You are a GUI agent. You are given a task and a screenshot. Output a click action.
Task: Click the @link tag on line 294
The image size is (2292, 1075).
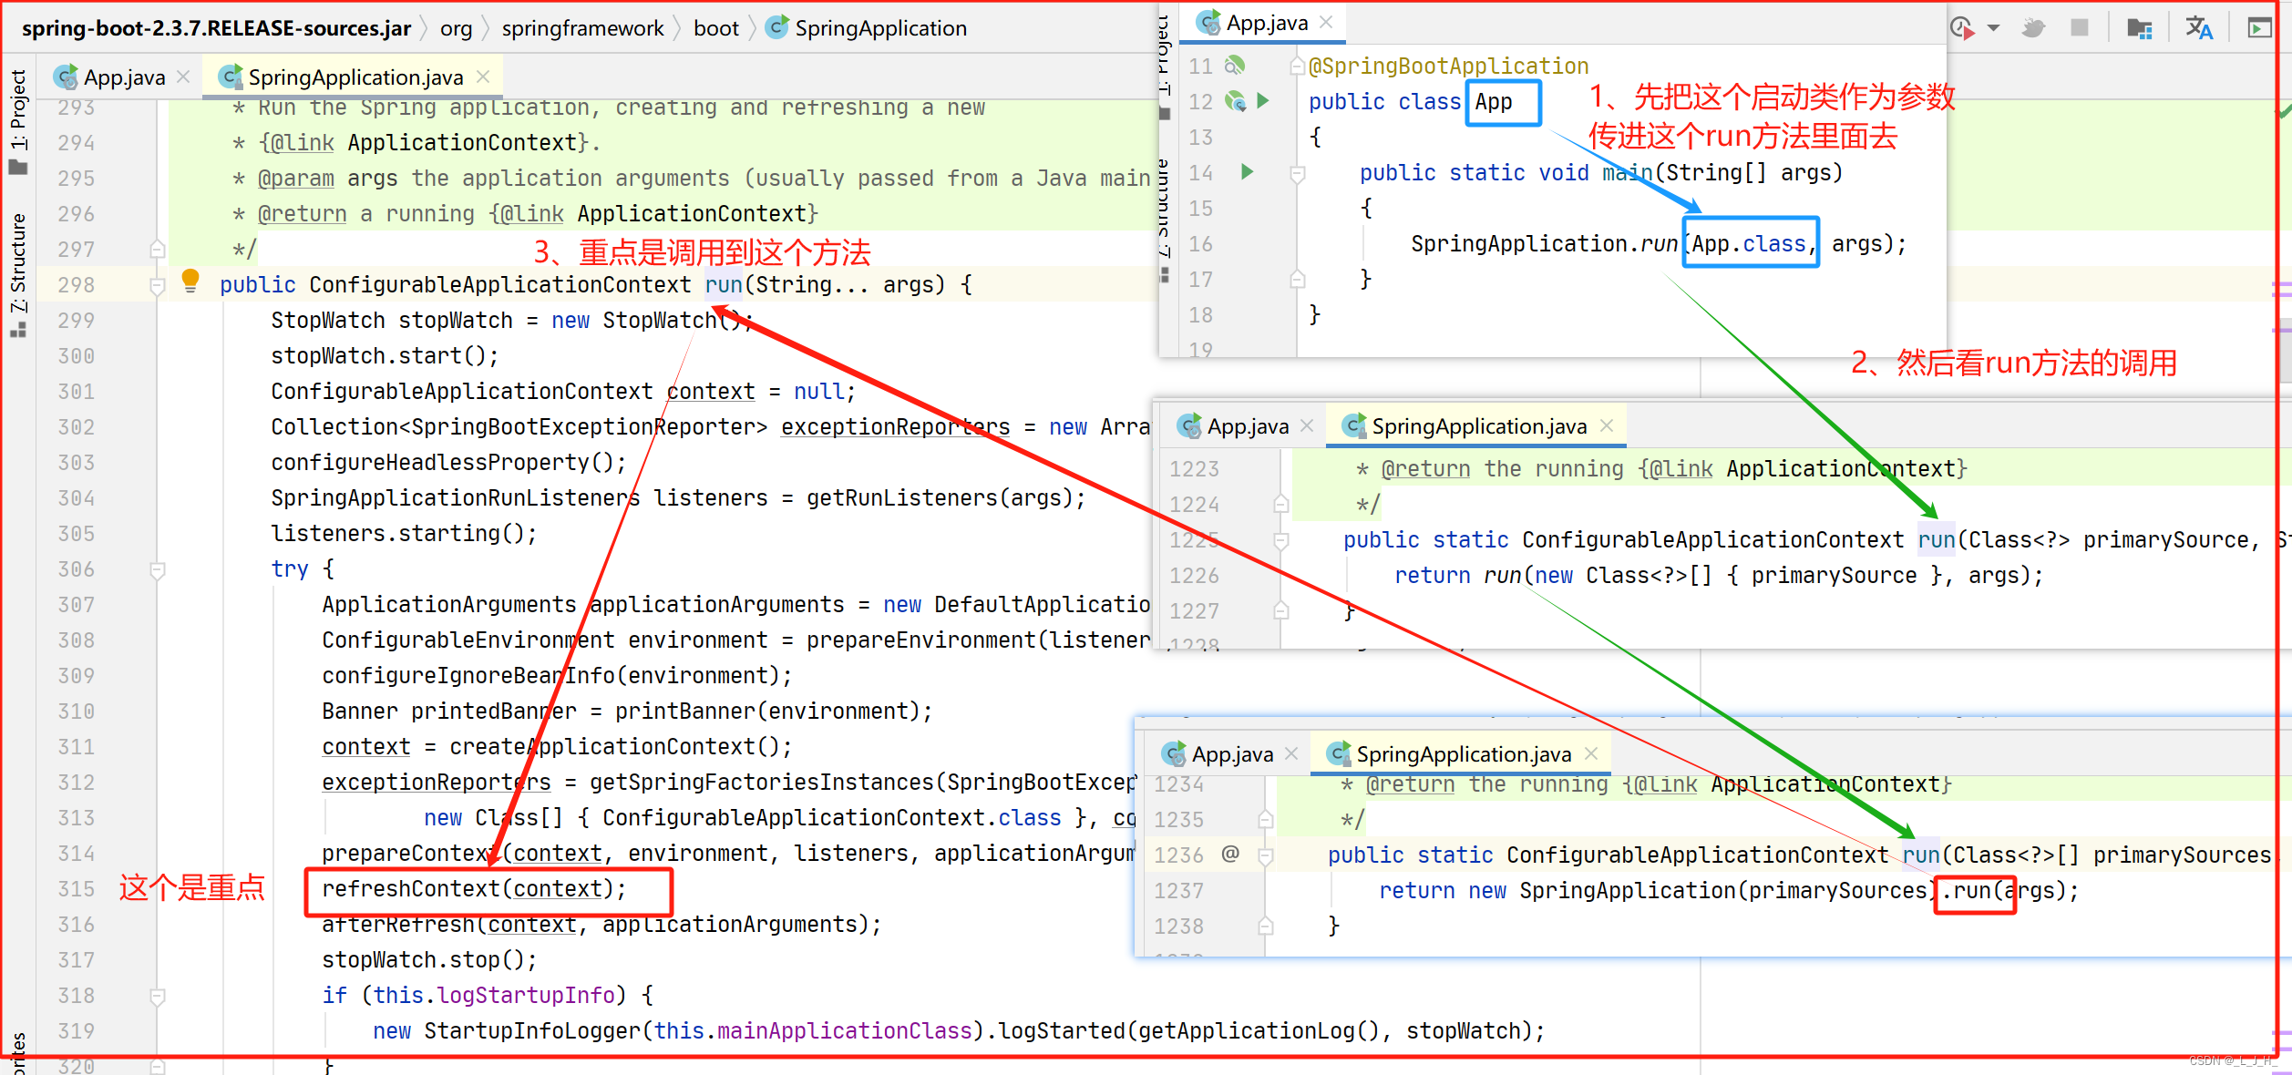click(302, 142)
